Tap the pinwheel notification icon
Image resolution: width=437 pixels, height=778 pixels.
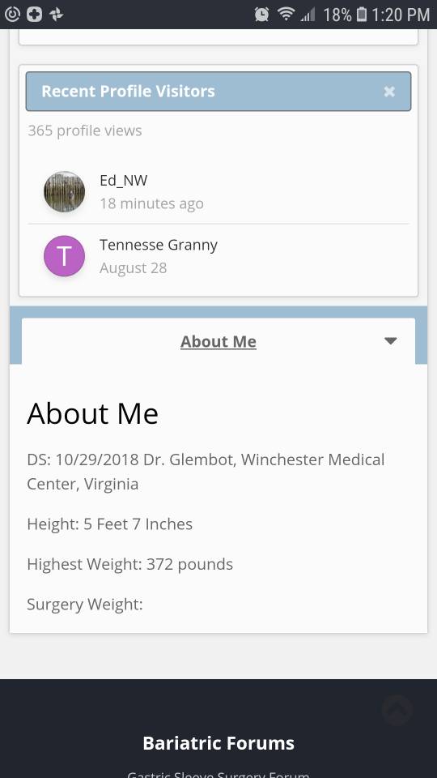pos(57,14)
